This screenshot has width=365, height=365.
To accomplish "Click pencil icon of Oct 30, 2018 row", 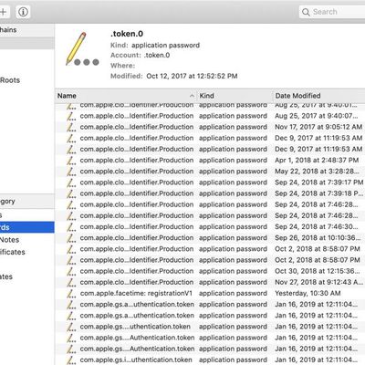I will point(71,271).
